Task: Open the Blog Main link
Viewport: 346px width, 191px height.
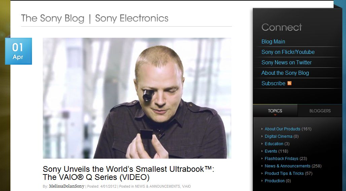Action: point(273,41)
